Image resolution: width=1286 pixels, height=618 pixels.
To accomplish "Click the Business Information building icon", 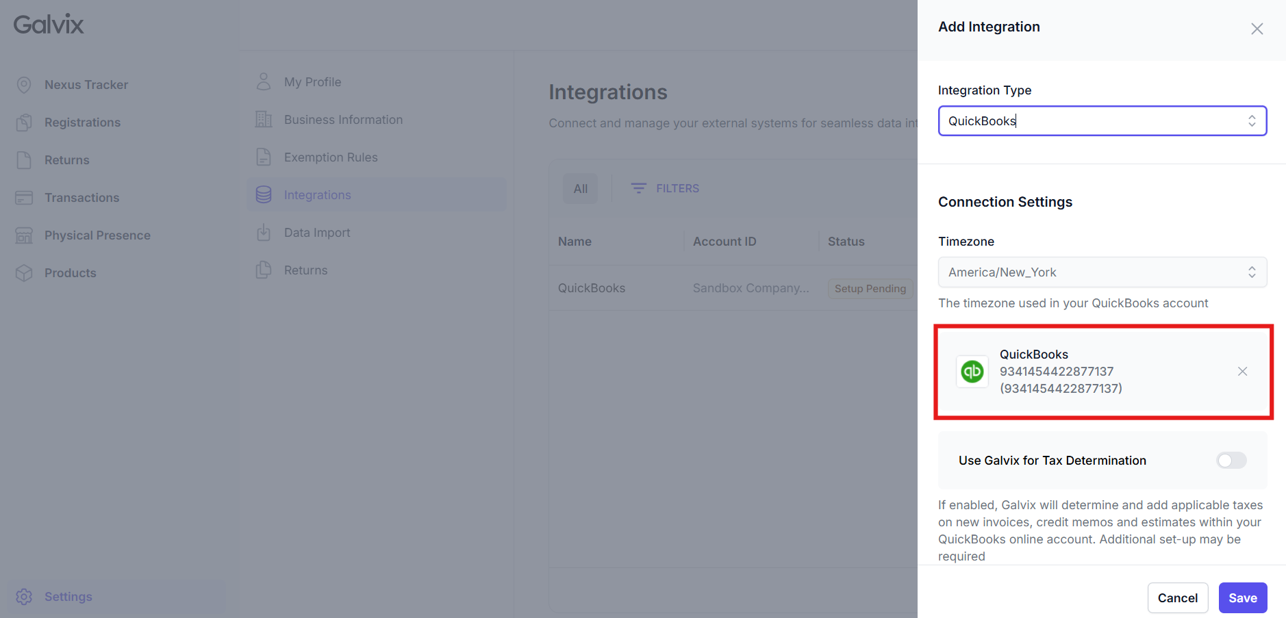I will [264, 120].
